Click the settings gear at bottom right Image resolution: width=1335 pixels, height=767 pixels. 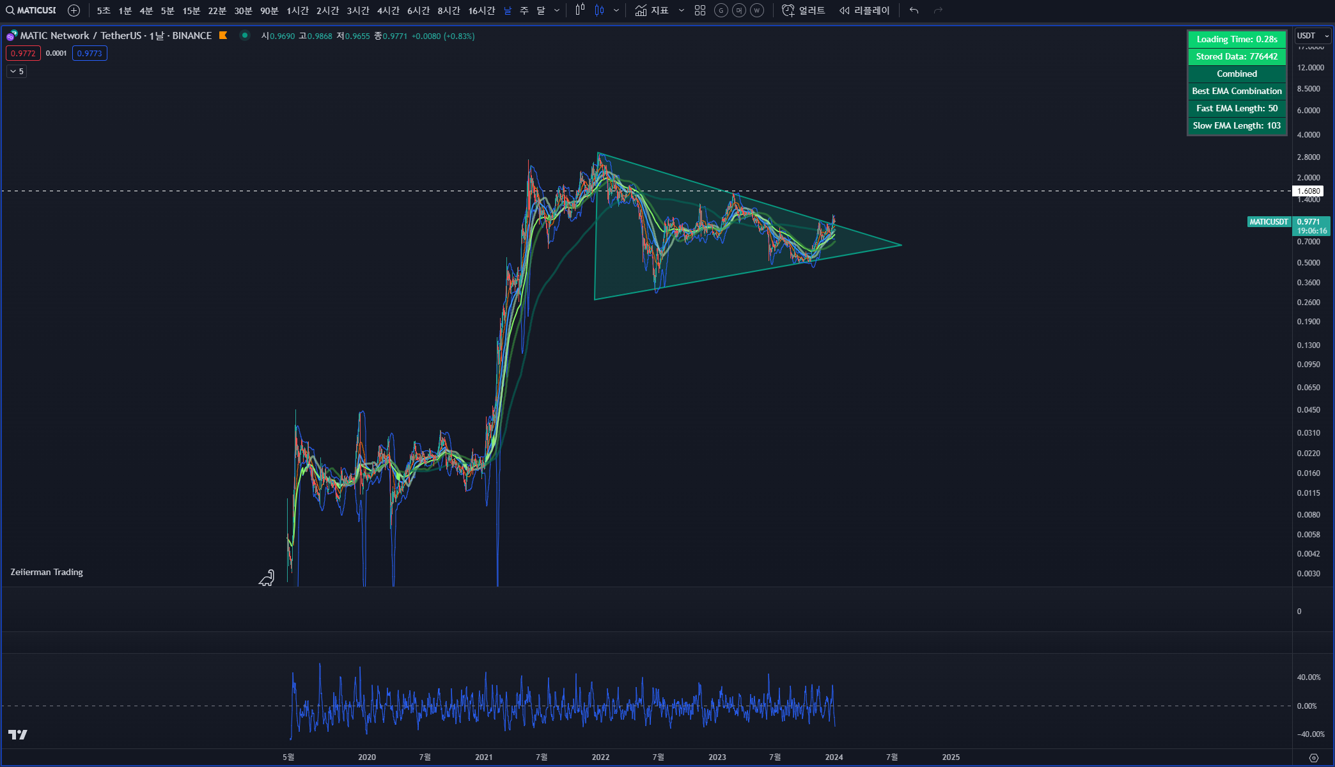click(1313, 757)
